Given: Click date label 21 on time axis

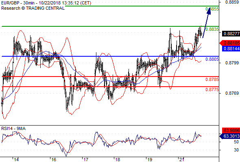Looking at the screenshot, I should pos(182,160).
